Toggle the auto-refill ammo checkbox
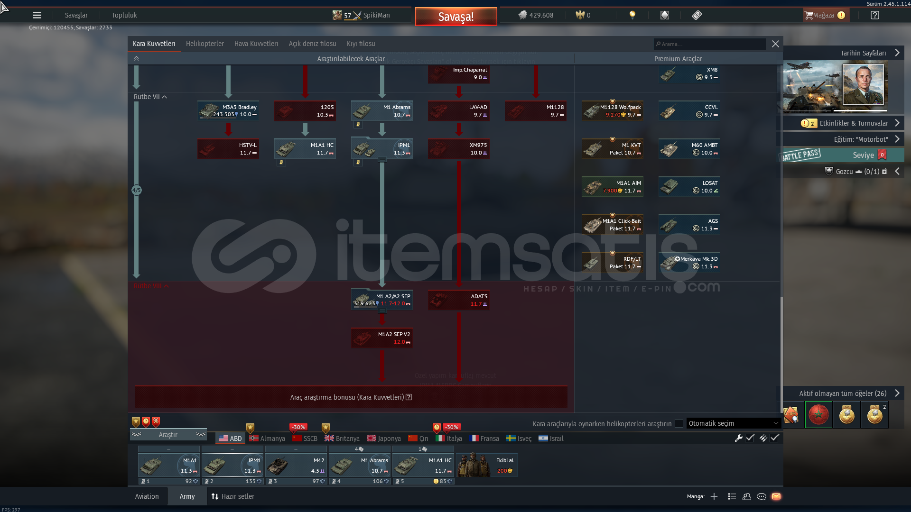This screenshot has height=512, width=911. 774,438
